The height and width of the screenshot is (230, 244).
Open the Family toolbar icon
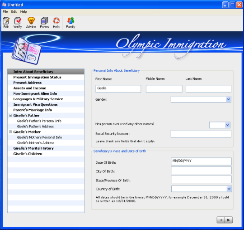click(70, 23)
